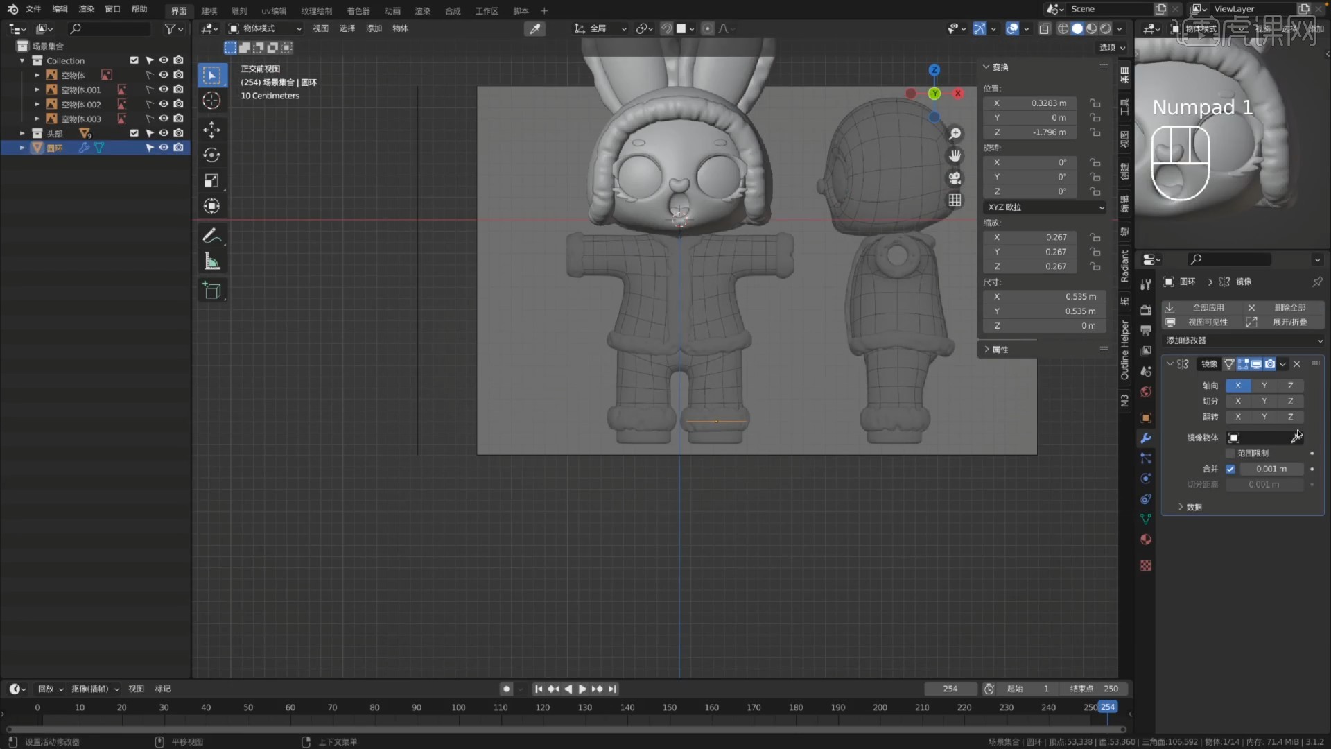
Task: Select the Add Cube tool
Action: click(x=212, y=291)
